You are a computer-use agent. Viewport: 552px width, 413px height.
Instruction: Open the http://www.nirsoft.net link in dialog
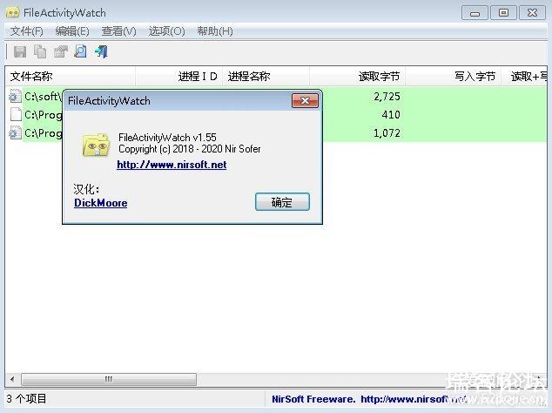(x=172, y=165)
